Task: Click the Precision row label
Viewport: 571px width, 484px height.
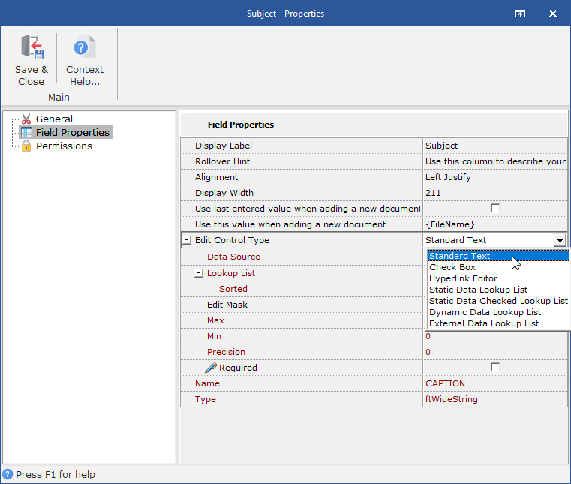Action: 226,352
